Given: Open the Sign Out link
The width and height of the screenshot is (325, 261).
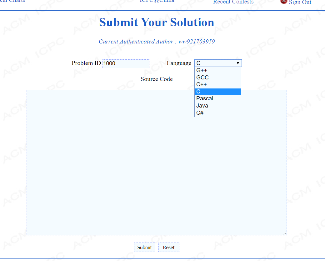Looking at the screenshot, I should tap(300, 2).
